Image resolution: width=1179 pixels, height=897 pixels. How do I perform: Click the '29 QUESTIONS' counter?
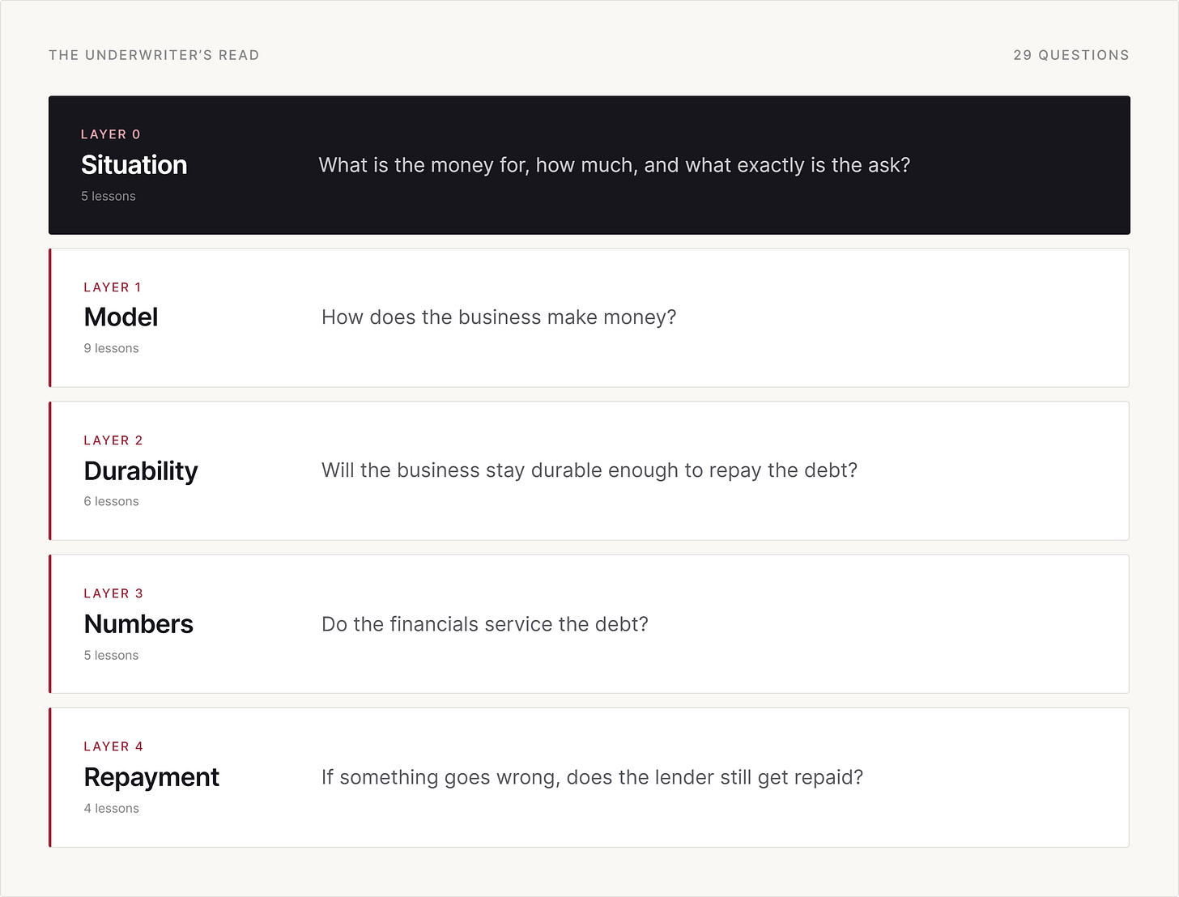[1071, 55]
